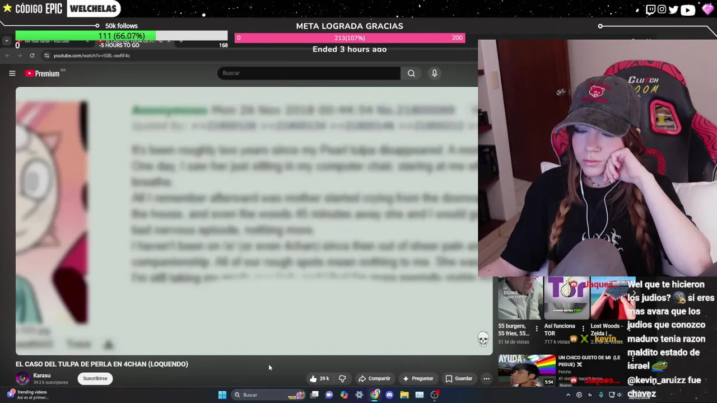The image size is (717, 403).
Task: Open the Photos app taskbar icon
Action: point(420,395)
